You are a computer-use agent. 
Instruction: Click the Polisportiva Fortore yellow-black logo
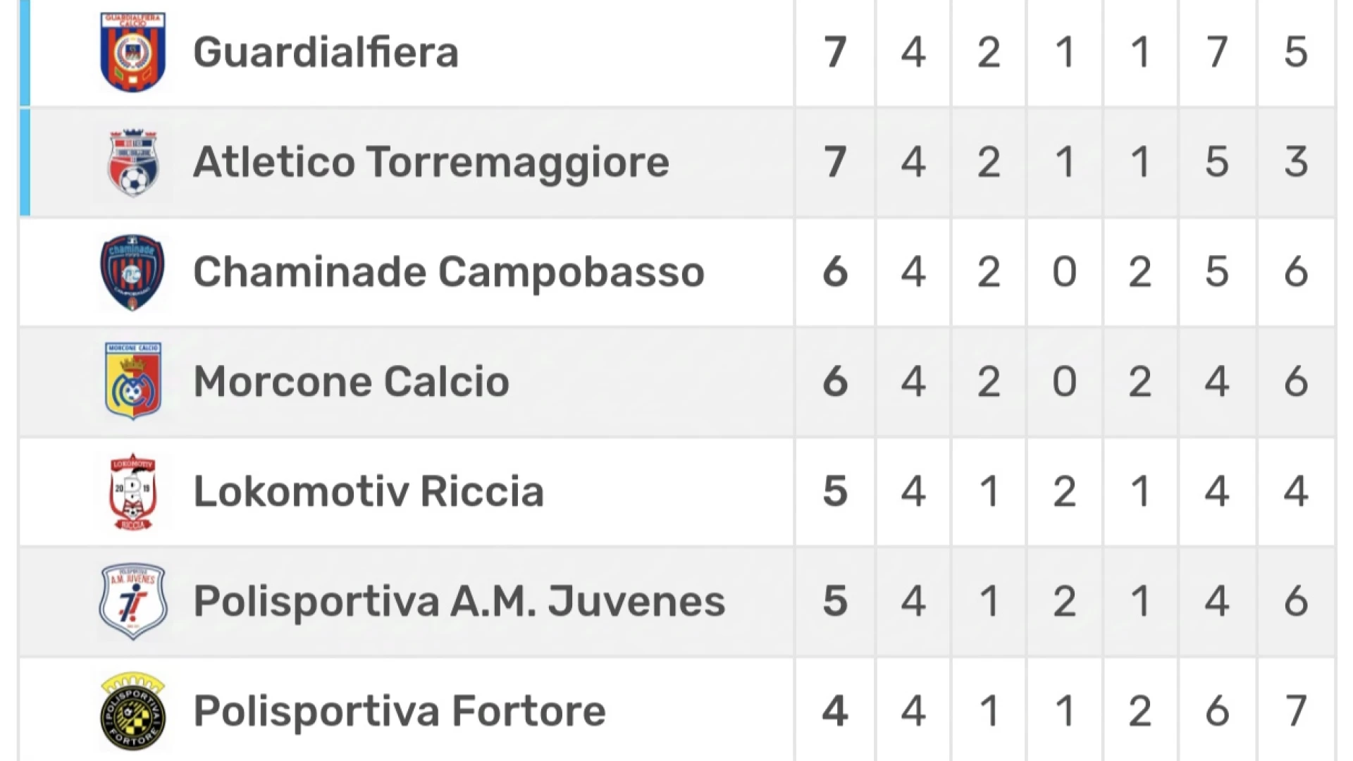pyautogui.click(x=132, y=711)
